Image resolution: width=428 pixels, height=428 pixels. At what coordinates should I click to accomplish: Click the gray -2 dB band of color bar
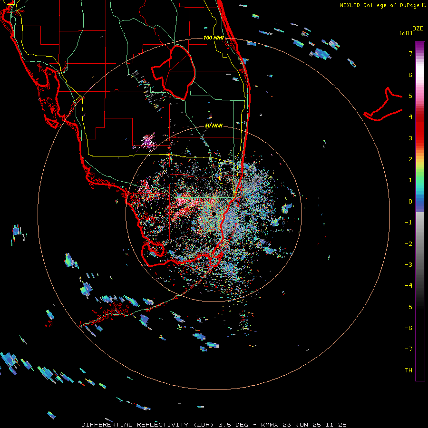420,243
